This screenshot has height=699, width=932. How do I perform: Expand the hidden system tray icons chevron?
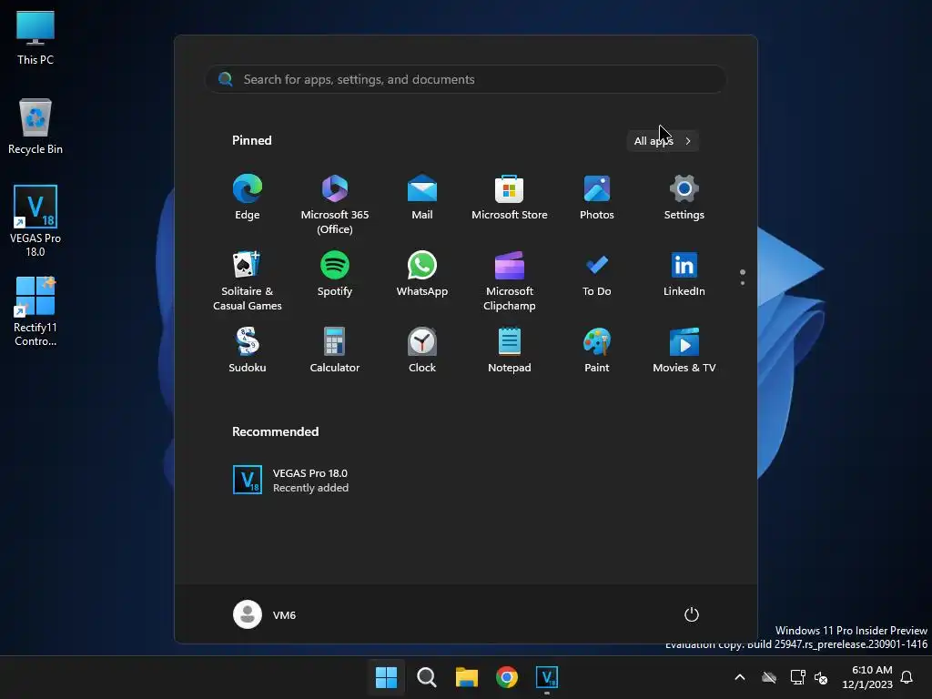coord(740,677)
